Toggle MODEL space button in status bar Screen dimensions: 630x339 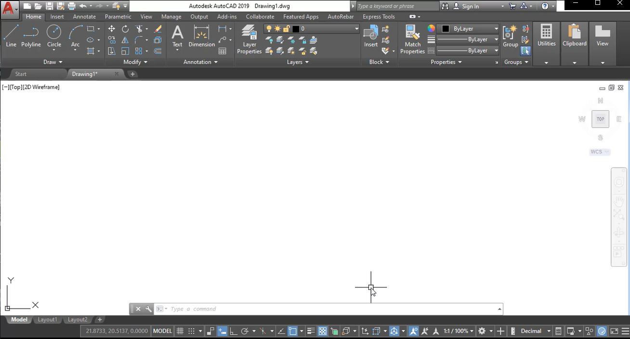pos(162,331)
